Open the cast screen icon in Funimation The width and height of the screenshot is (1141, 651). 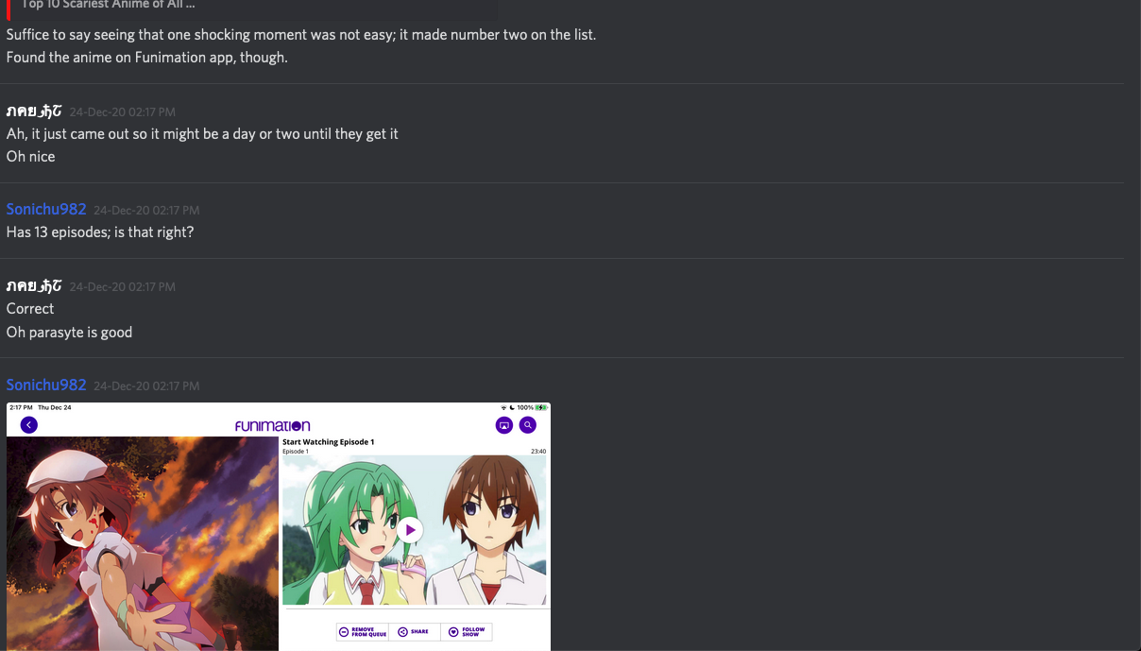coord(504,425)
